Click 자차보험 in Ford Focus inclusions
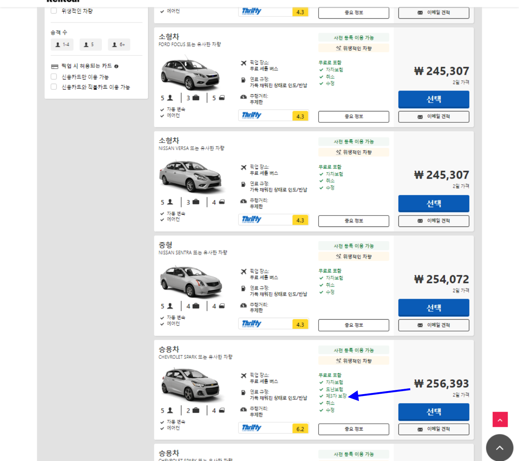Screen dimensions: 519x461 334,70
